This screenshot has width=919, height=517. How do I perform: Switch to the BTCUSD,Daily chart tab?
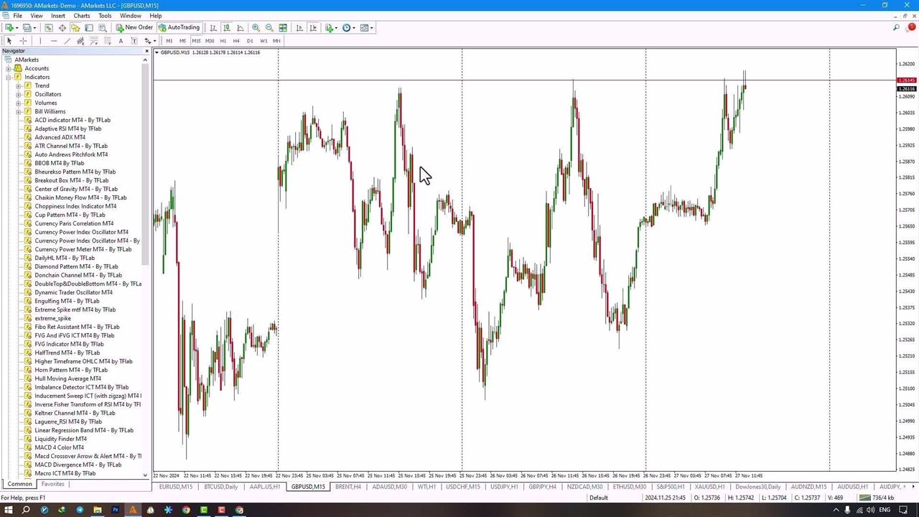(x=220, y=487)
